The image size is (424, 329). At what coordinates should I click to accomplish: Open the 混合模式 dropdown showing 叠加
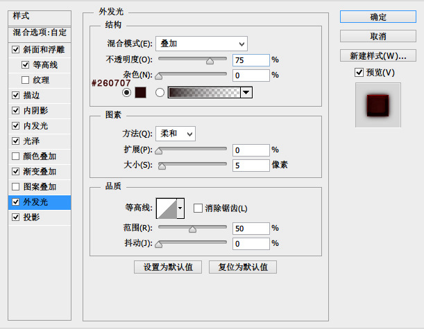tap(201, 44)
